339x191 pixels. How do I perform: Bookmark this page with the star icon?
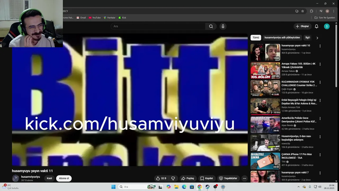point(303,11)
